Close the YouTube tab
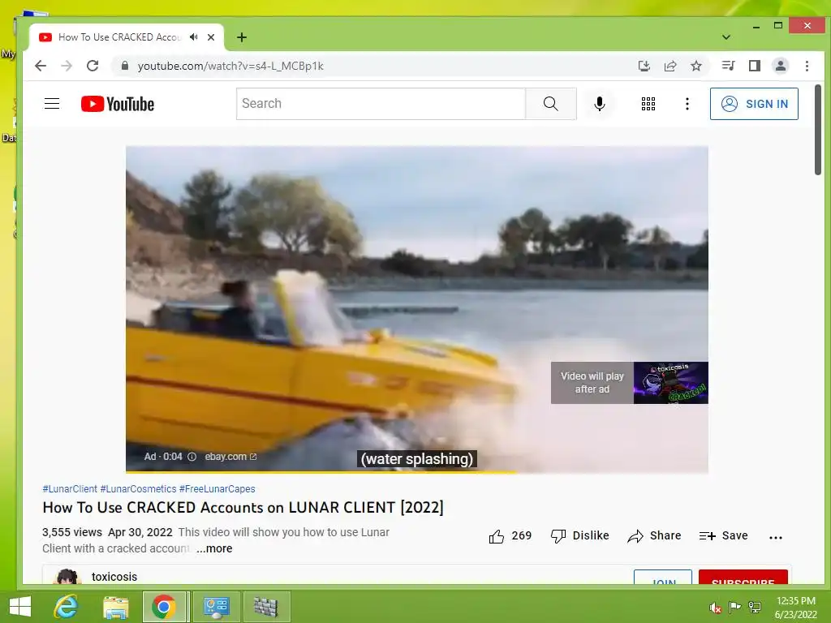Image resolution: width=831 pixels, height=623 pixels. 211,37
